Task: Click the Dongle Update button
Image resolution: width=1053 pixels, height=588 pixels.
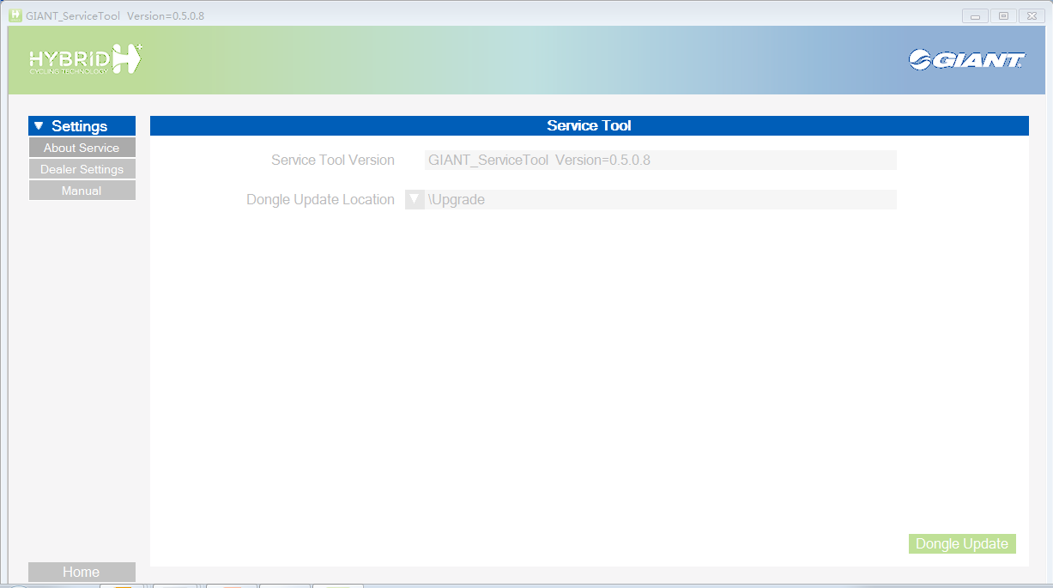Action: 962,543
